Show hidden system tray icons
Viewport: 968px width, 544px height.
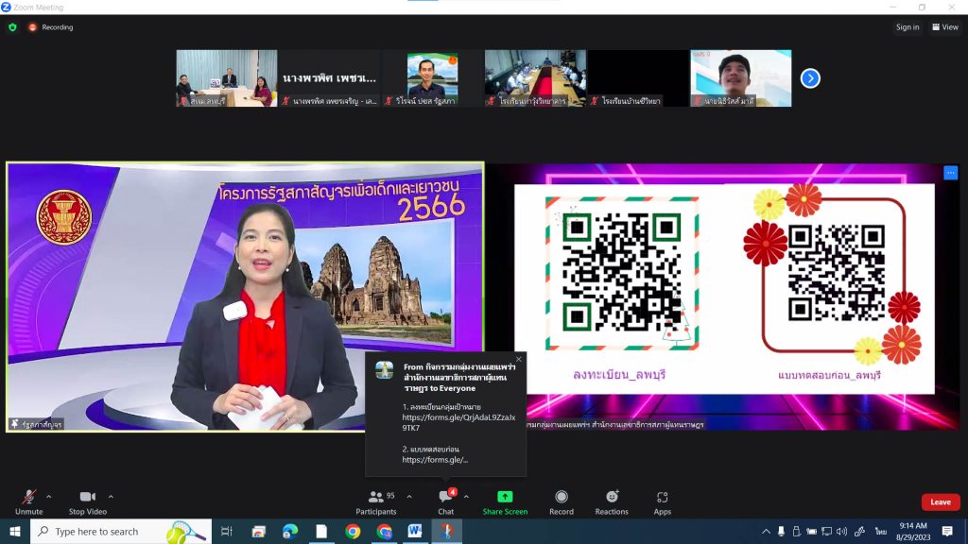pyautogui.click(x=766, y=532)
